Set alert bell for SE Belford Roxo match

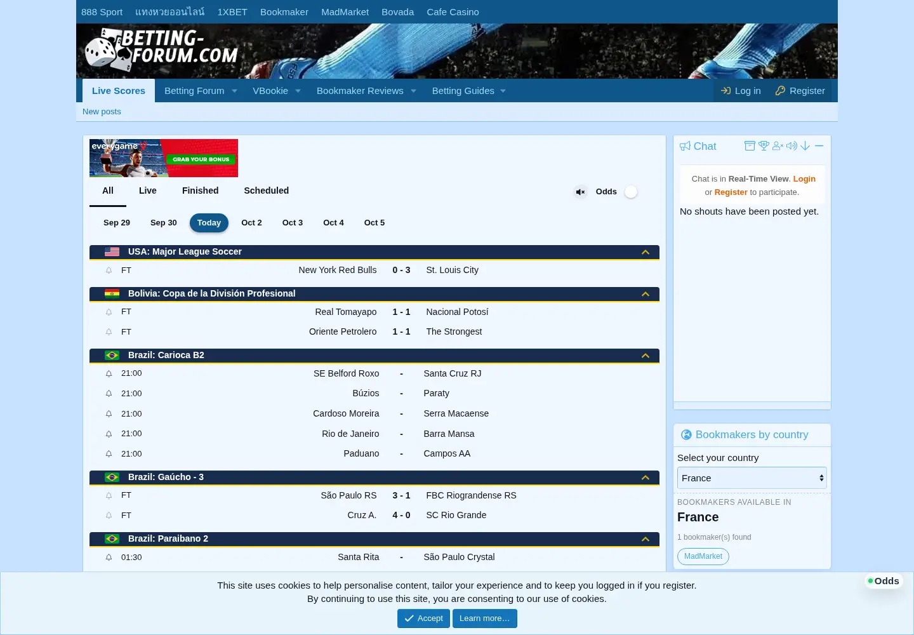coord(109,374)
